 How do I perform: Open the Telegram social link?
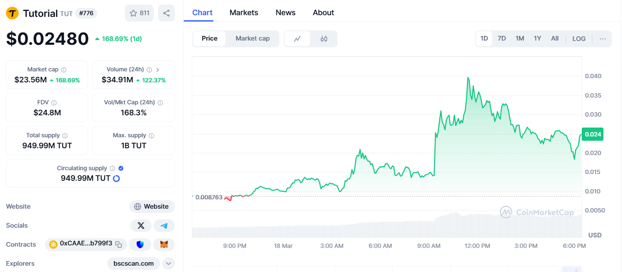[x=164, y=226]
